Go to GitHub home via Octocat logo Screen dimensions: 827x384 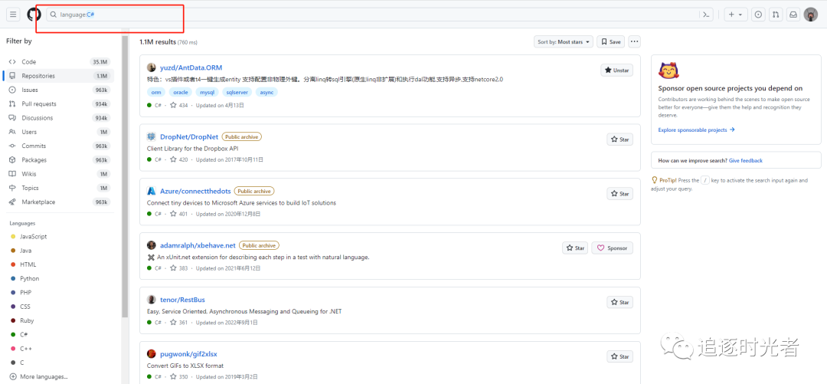tap(34, 15)
